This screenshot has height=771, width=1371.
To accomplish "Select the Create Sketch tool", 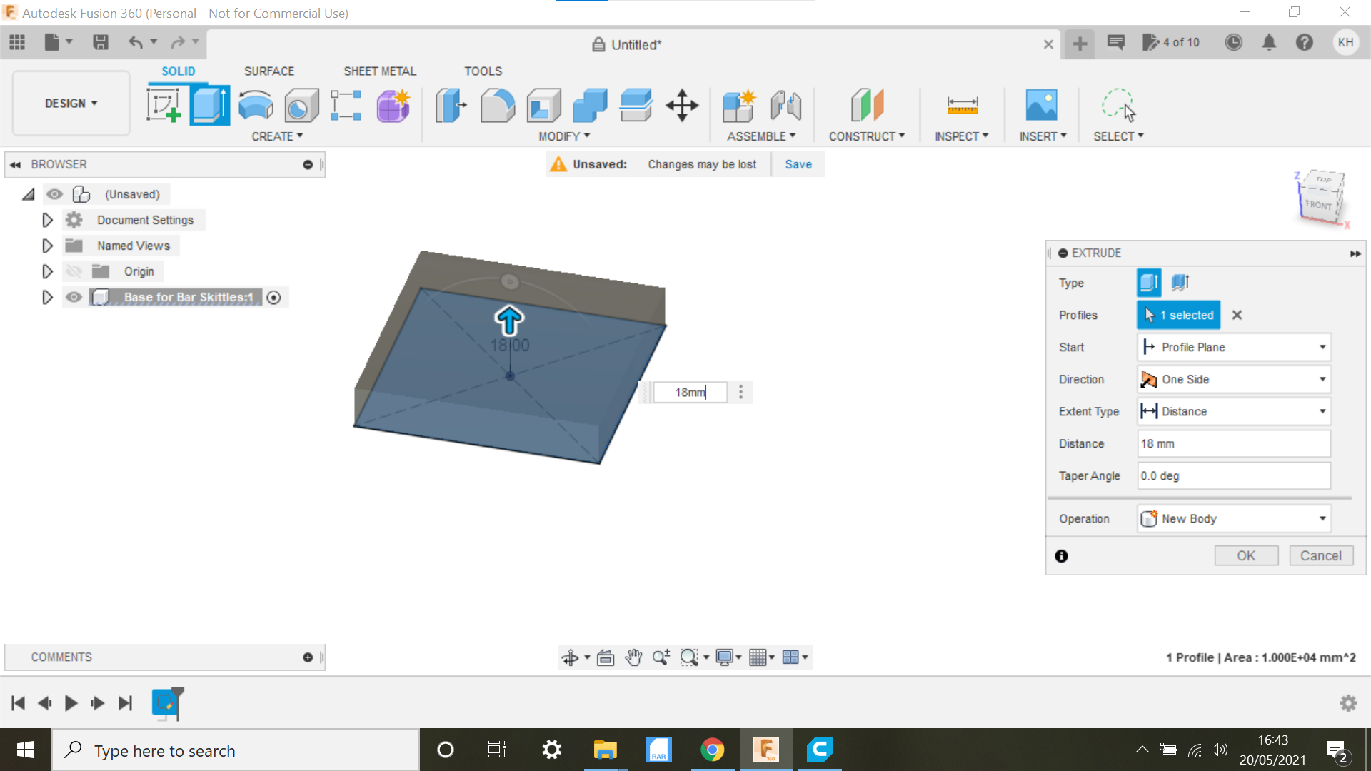I will tap(164, 106).
